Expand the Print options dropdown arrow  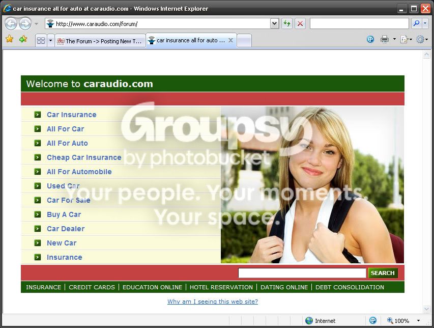(394, 39)
